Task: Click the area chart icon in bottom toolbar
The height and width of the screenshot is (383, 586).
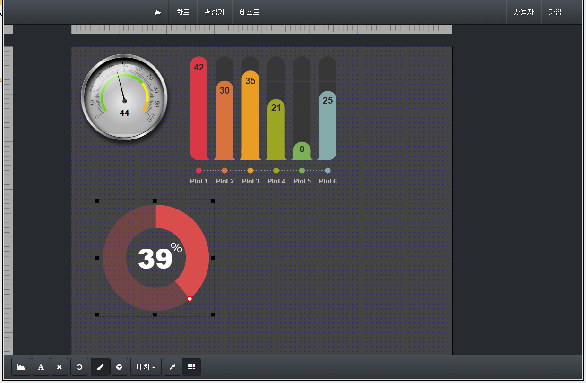Action: click(x=21, y=367)
